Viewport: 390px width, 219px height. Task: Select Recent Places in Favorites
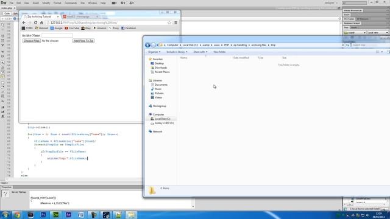(160, 72)
